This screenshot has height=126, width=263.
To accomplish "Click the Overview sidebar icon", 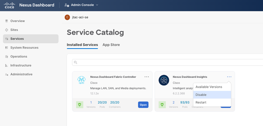I will [x=6, y=21].
